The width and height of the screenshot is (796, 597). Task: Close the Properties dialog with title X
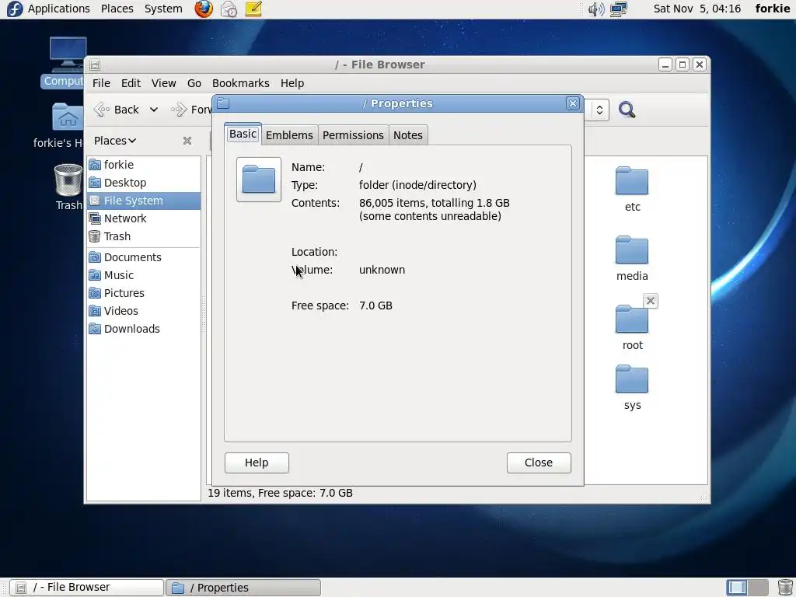573,103
